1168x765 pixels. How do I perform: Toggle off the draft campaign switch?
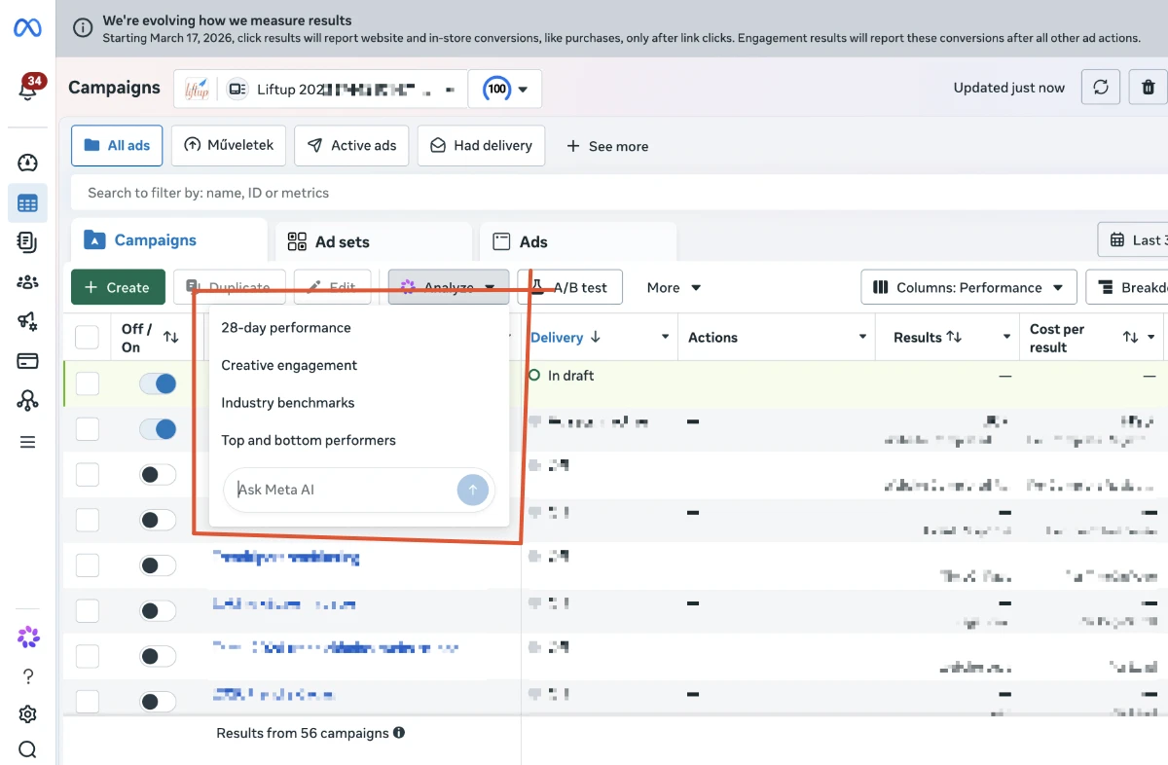(158, 383)
